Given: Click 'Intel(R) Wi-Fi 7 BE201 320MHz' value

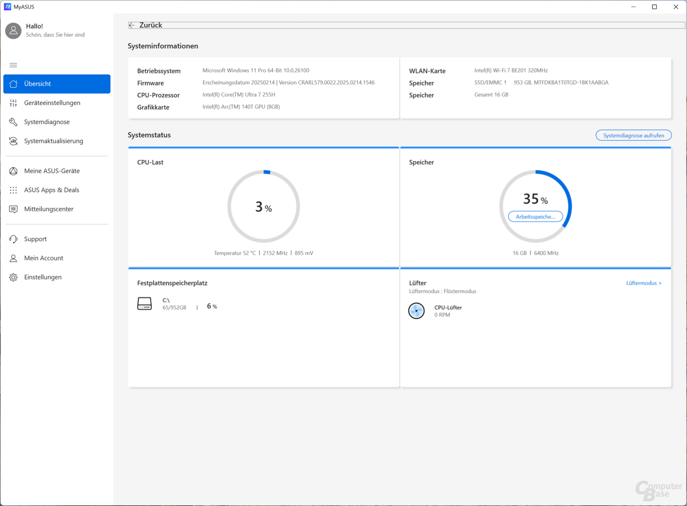Looking at the screenshot, I should coord(511,70).
